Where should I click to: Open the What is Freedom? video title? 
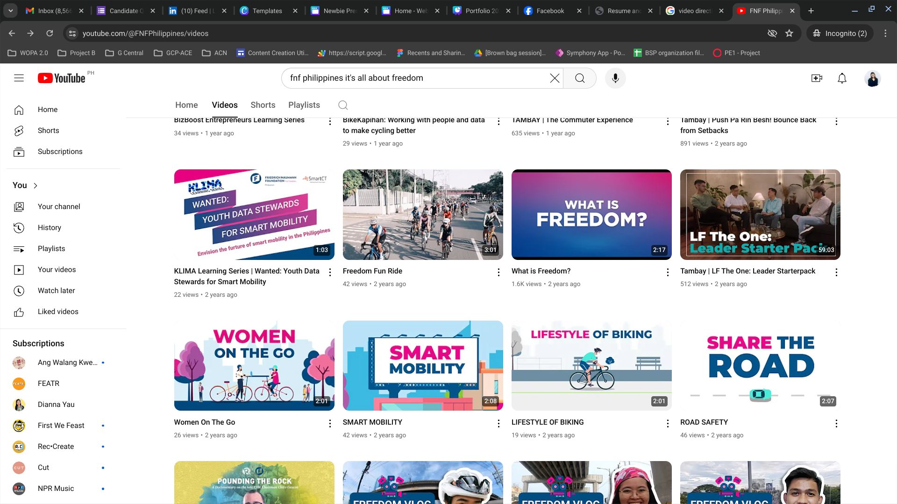[x=541, y=271]
